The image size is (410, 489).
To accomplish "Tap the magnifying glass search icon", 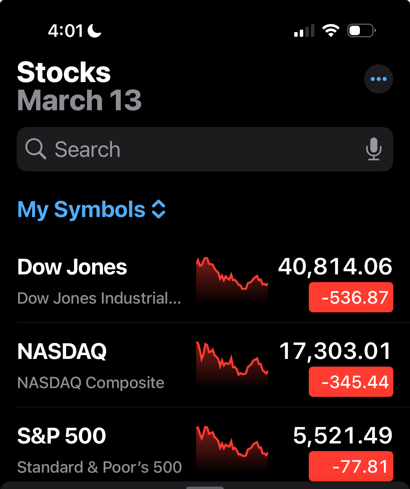I will [x=35, y=149].
